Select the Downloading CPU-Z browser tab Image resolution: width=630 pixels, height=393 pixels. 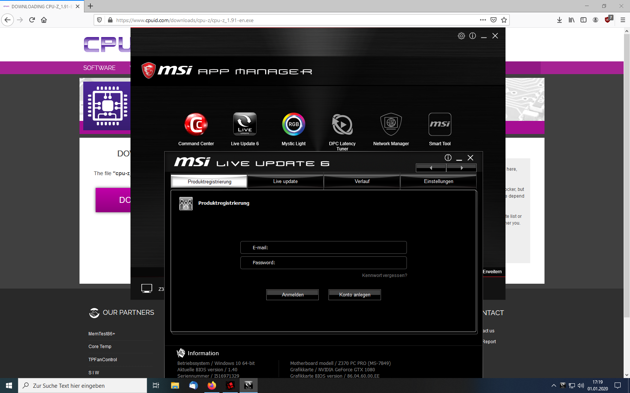42,6
